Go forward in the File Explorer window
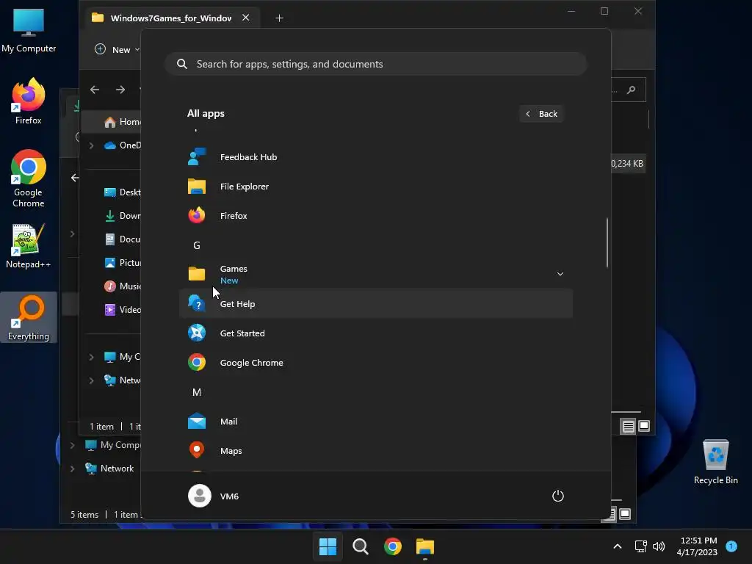Viewport: 752px width, 564px height. pyautogui.click(x=120, y=90)
